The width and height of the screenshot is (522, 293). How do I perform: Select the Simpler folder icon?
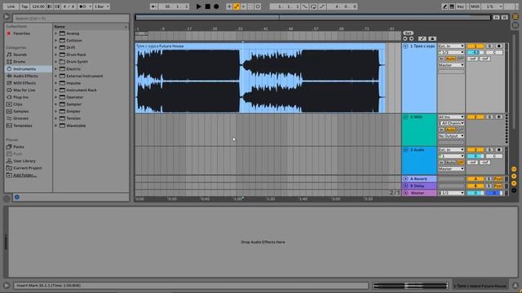(62, 112)
